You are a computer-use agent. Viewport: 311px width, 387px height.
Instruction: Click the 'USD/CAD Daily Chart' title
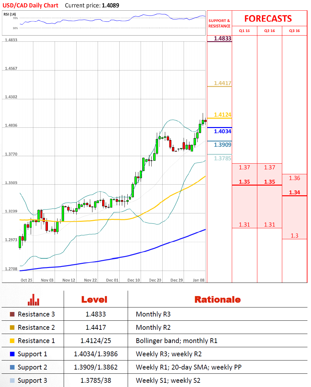(30, 5)
